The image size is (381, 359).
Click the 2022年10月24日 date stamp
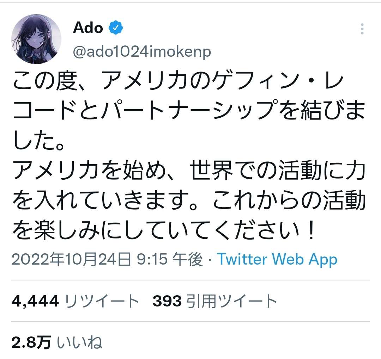pyautogui.click(x=72, y=260)
